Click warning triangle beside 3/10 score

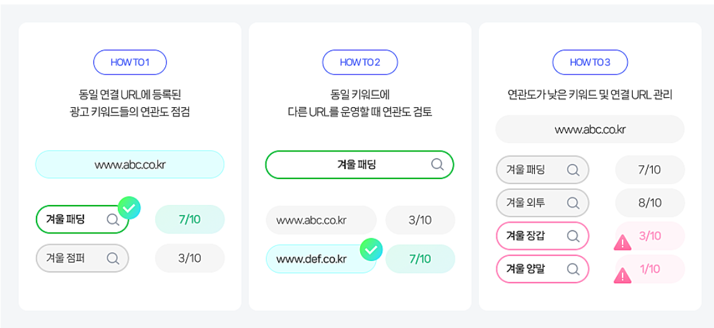[623, 243]
